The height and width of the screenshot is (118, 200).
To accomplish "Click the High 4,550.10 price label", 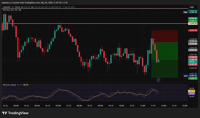I will coord(190,12).
